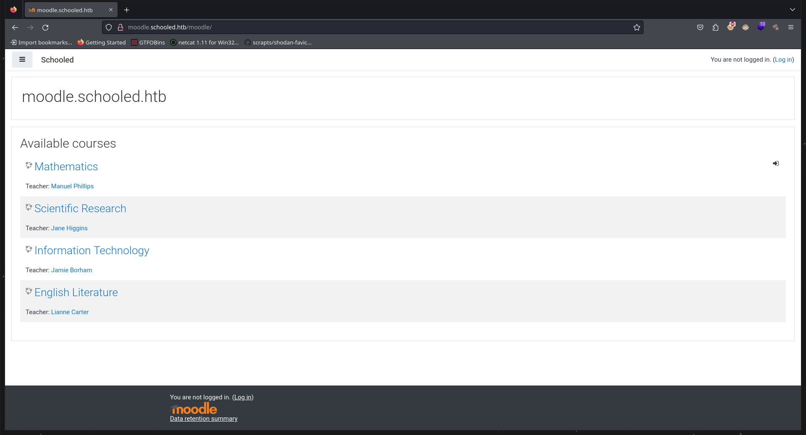Bookmark this page with the star
The image size is (806, 435).
coord(637,27)
